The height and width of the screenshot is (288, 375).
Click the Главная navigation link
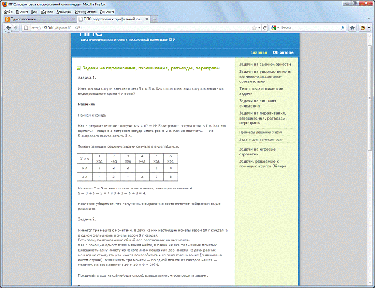[258, 53]
